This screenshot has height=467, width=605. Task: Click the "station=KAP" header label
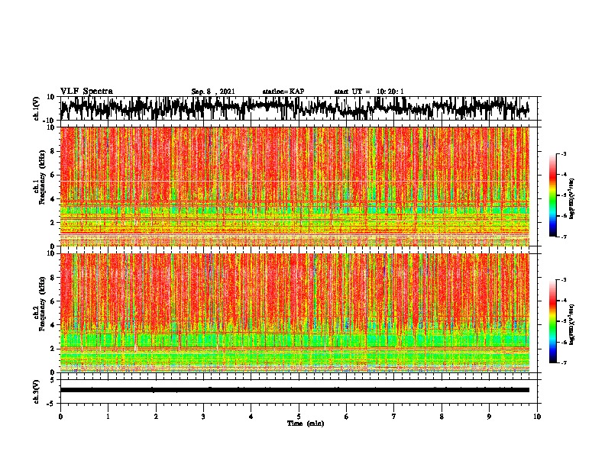(x=283, y=92)
